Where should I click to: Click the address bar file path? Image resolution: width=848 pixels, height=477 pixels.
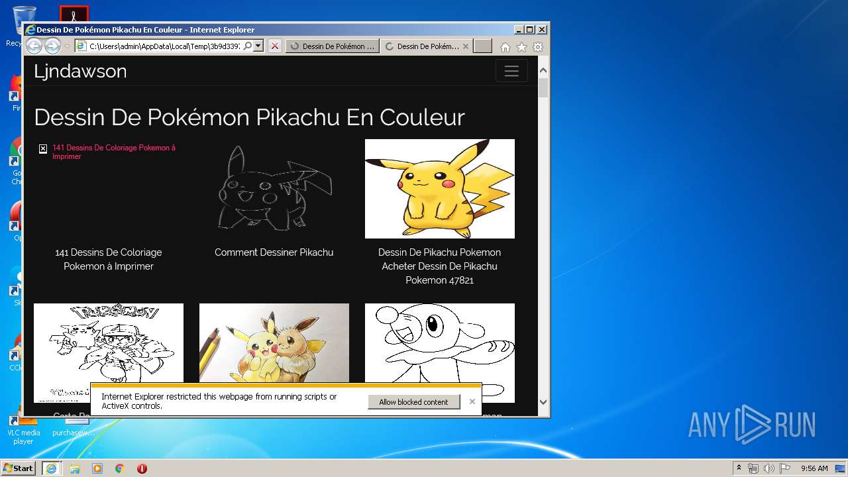point(164,46)
